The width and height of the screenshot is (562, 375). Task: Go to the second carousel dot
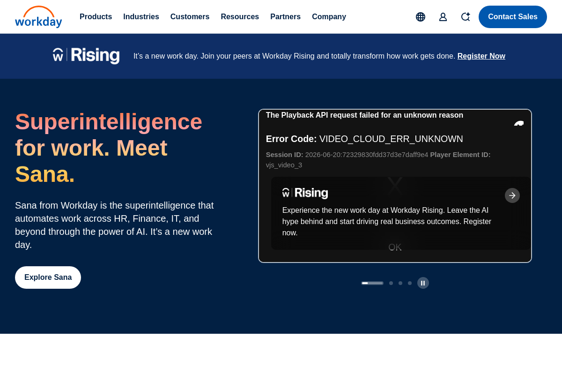(x=391, y=283)
